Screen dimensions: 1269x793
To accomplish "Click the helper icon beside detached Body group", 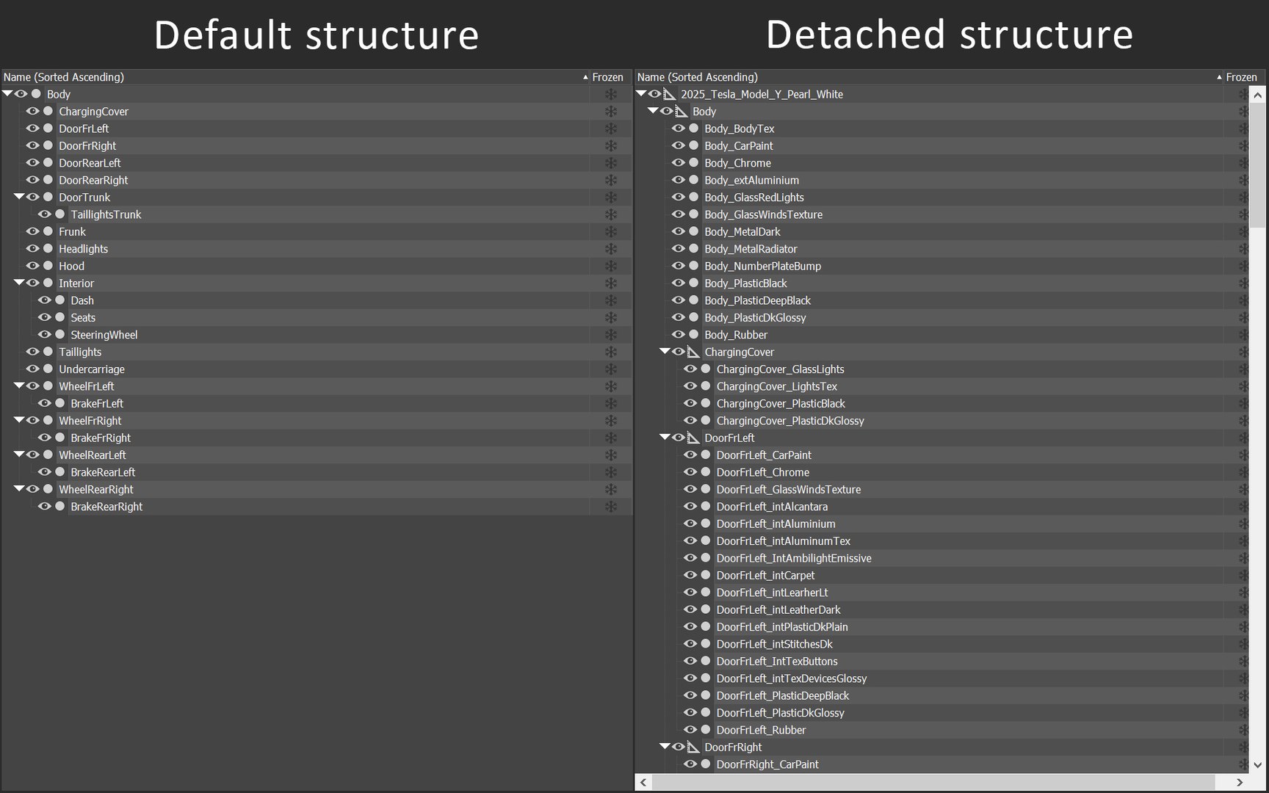I will point(681,111).
